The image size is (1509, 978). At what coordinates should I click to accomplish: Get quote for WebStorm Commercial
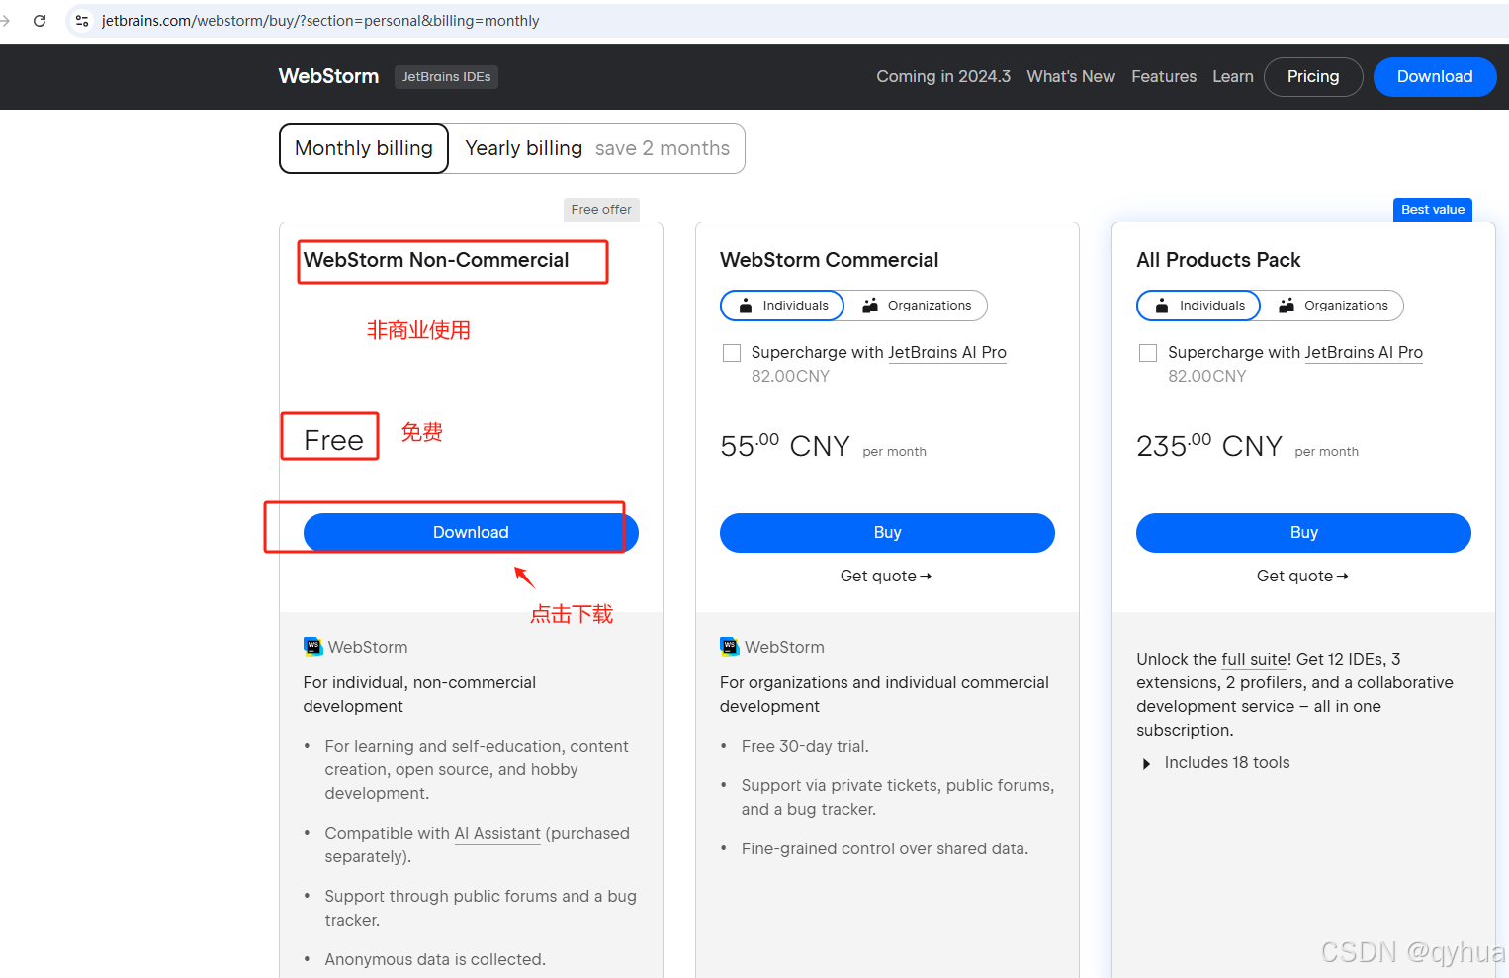pyautogui.click(x=886, y=576)
